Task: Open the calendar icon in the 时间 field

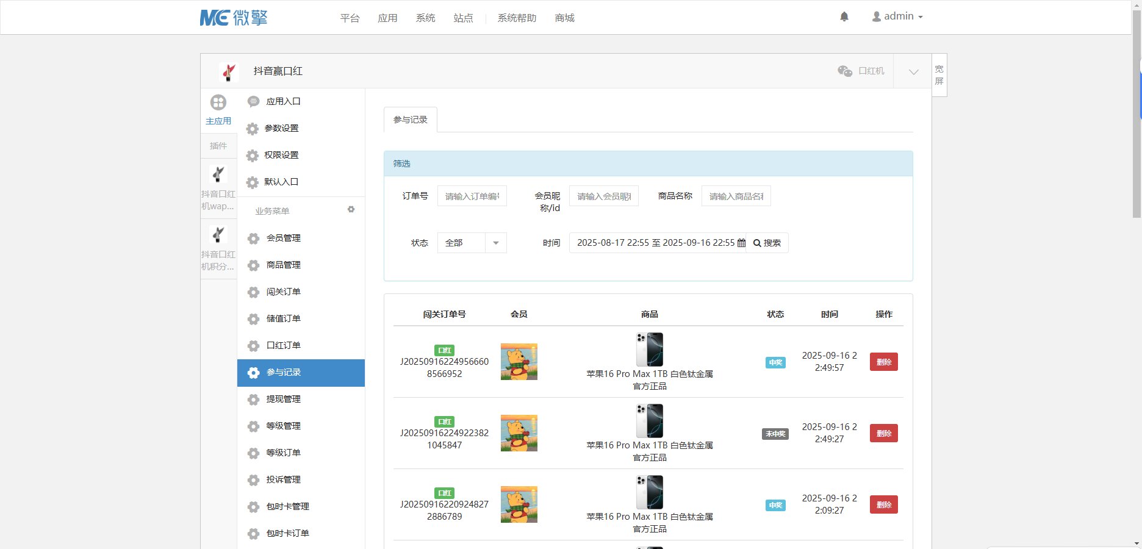Action: click(741, 243)
